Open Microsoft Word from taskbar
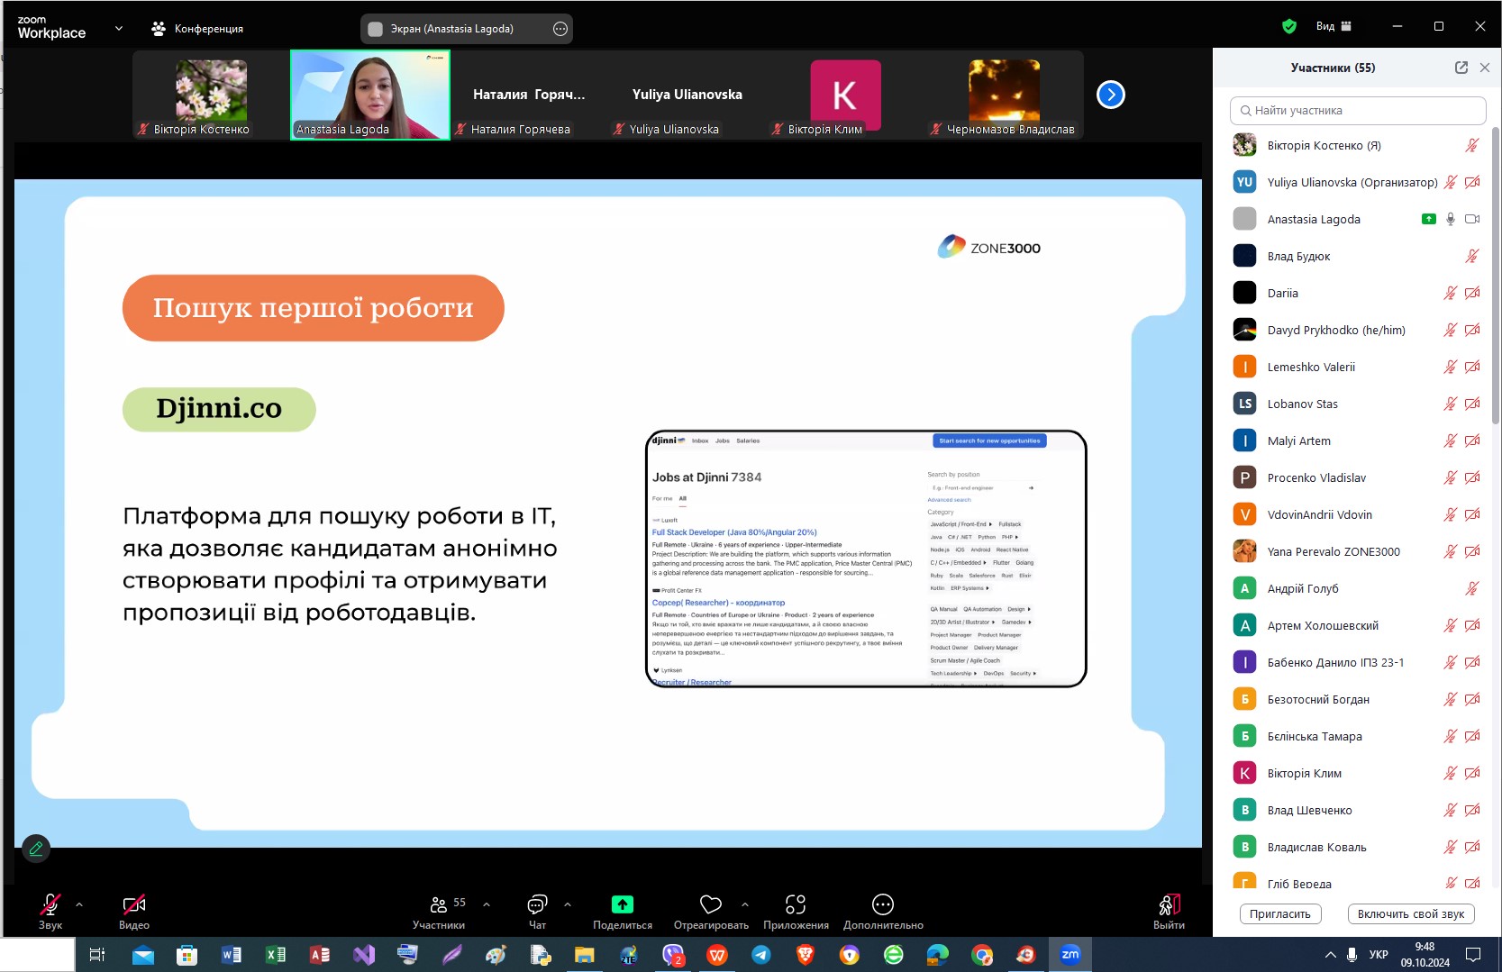The width and height of the screenshot is (1502, 972). [x=231, y=955]
